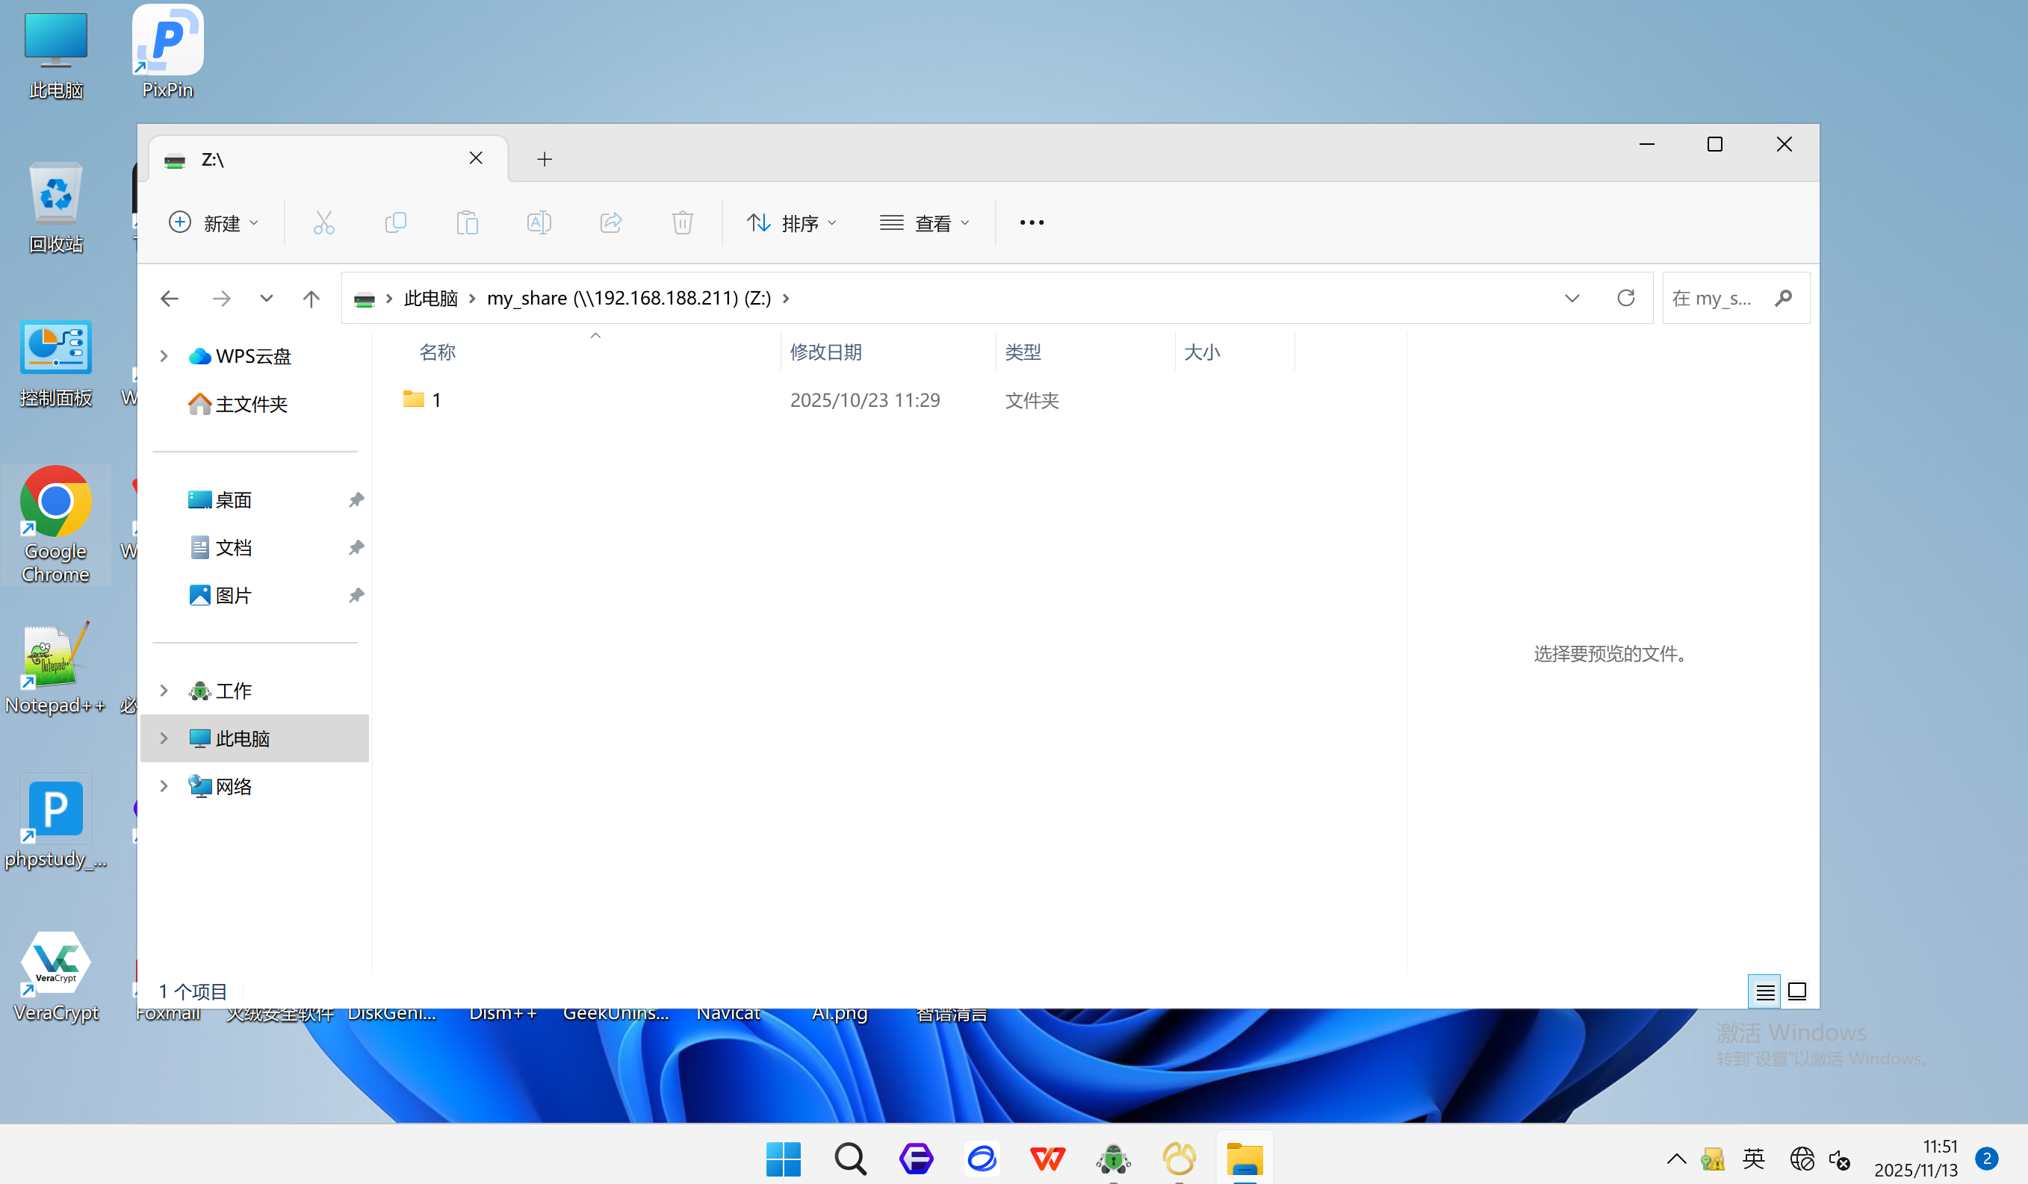2028x1184 pixels.
Task: Switch to details list view
Action: coord(1764,991)
